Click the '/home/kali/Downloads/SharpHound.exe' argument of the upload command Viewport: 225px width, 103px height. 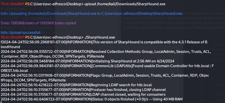131,4
